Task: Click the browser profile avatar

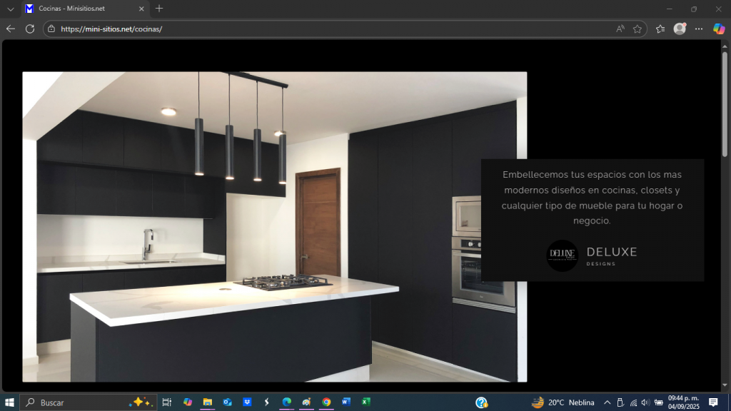Action: [x=680, y=29]
